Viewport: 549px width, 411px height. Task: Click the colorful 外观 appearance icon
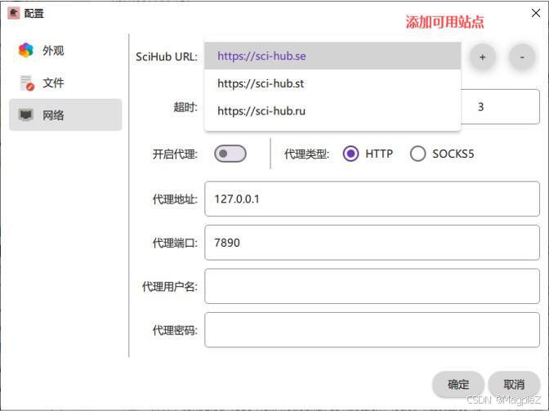coord(26,51)
